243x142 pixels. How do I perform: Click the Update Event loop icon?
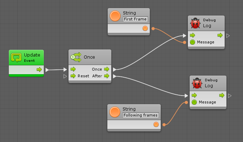point(16,57)
